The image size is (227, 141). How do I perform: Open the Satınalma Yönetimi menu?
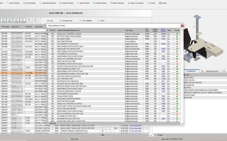[48, 3]
